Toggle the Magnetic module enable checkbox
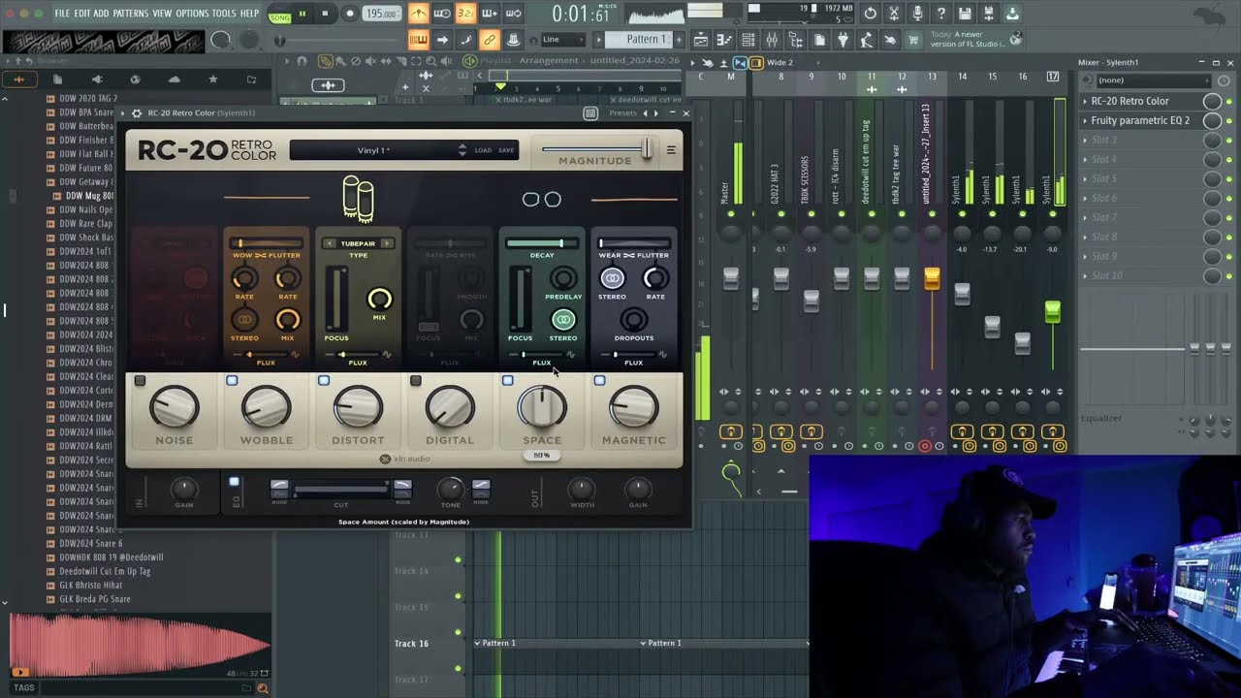 click(x=599, y=381)
